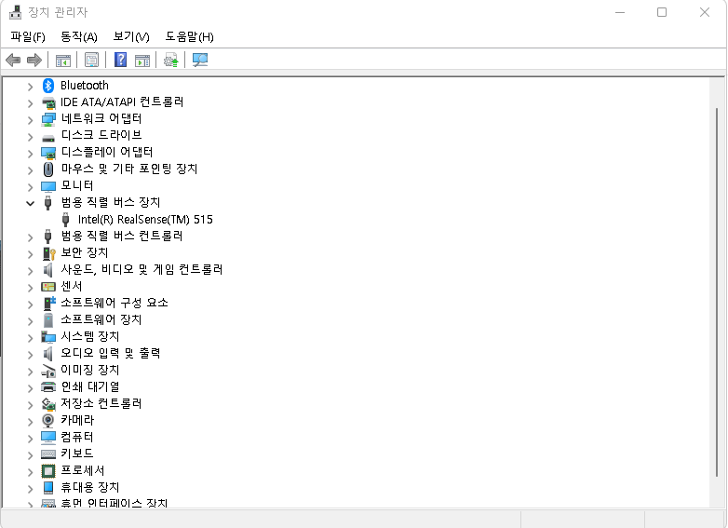This screenshot has height=528, width=728.
Task: Click the Forward arrow toolbar button
Action: tap(34, 60)
